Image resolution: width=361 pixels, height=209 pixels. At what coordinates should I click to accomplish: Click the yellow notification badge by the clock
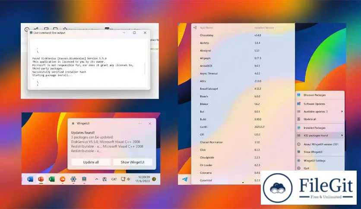154,179
